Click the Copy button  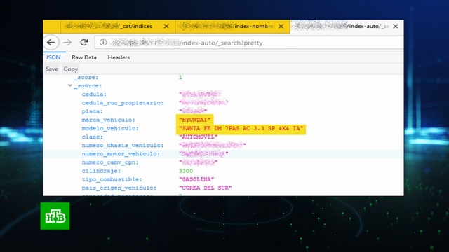tap(71, 69)
